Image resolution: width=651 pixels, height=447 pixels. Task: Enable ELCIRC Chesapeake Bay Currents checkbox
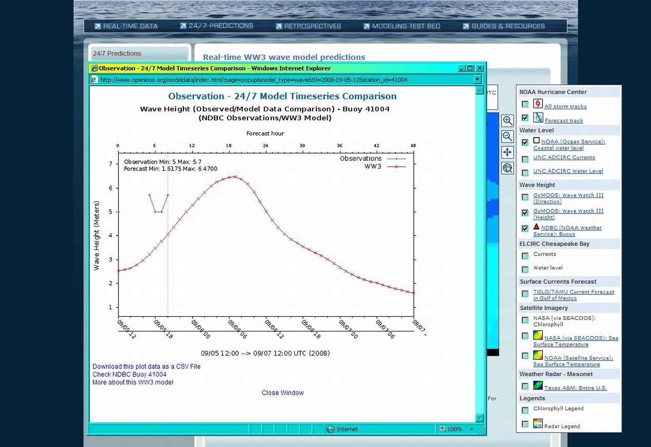(525, 256)
